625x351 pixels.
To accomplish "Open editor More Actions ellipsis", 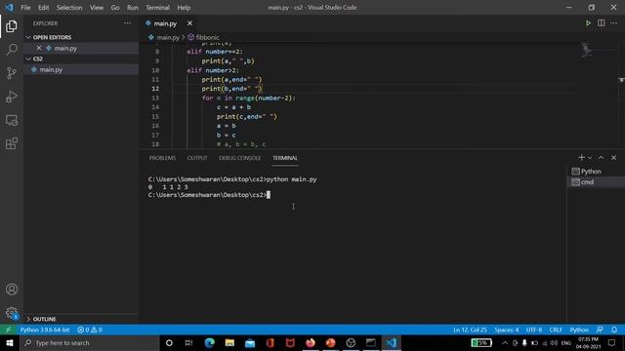I will pyautogui.click(x=614, y=23).
